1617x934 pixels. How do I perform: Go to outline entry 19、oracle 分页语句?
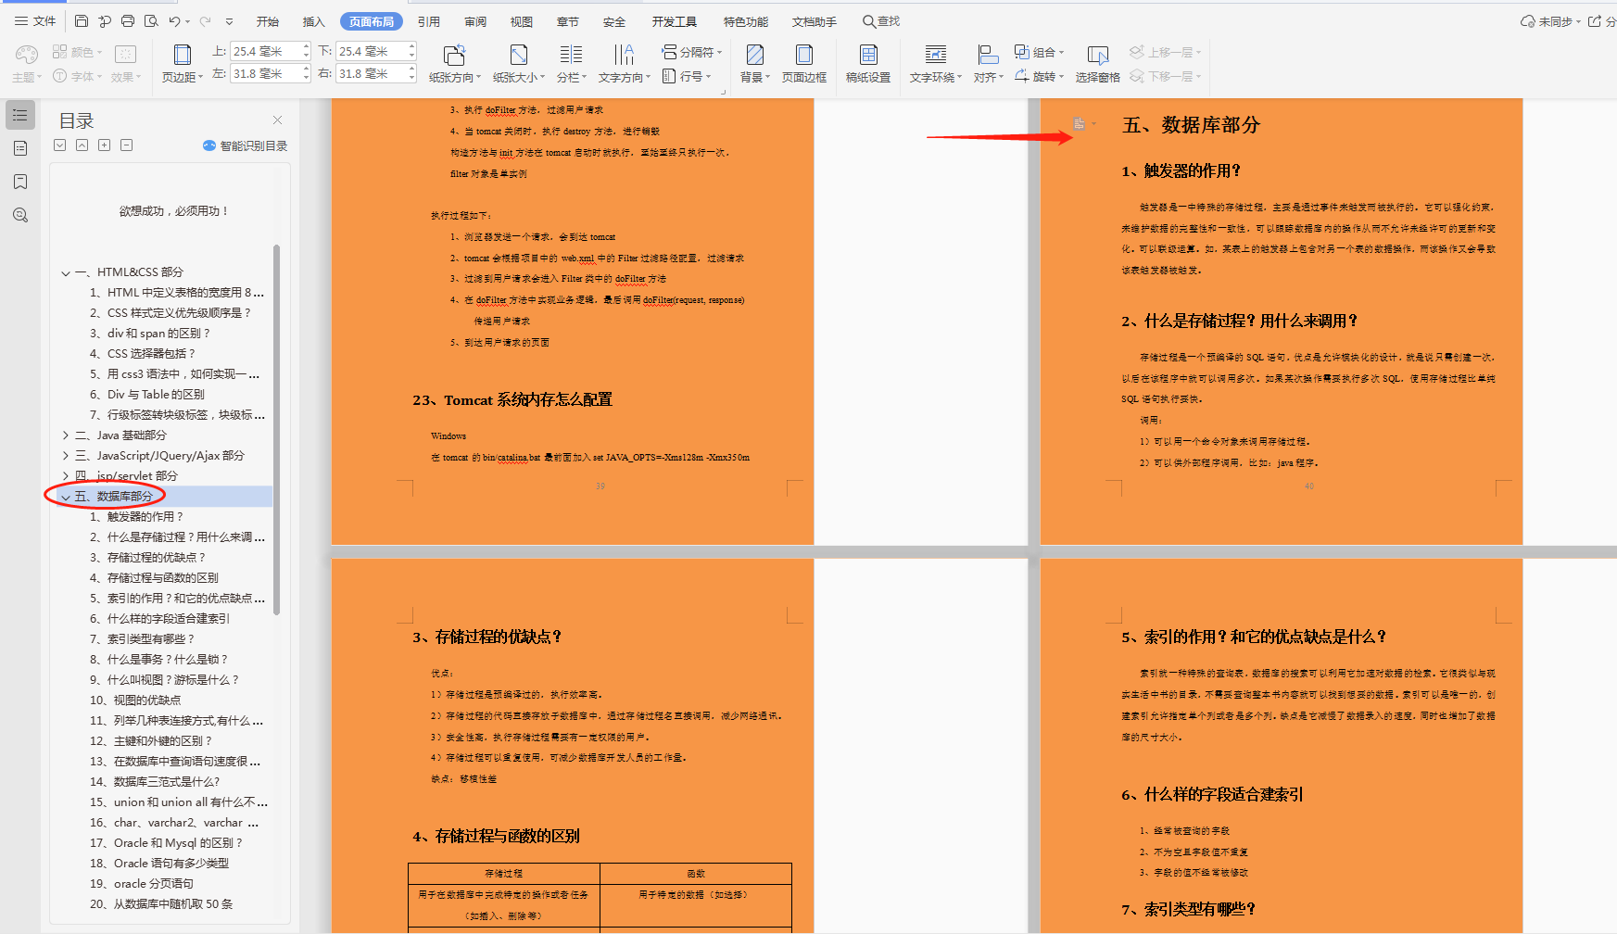pyautogui.click(x=142, y=884)
